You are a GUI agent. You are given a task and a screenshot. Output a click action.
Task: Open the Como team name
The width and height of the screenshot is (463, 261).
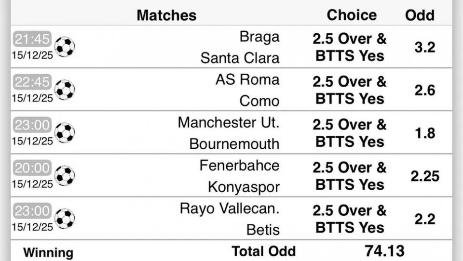click(259, 101)
